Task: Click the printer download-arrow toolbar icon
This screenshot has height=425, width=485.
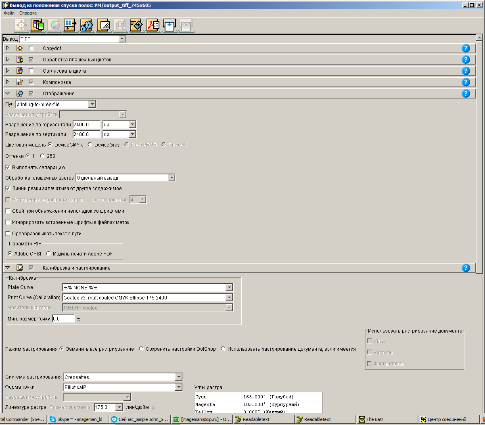Action: click(x=169, y=25)
